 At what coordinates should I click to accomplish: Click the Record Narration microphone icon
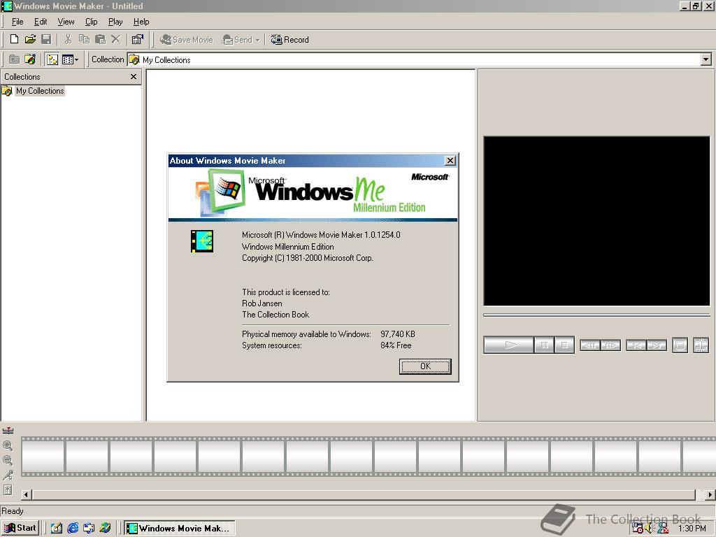click(8, 475)
